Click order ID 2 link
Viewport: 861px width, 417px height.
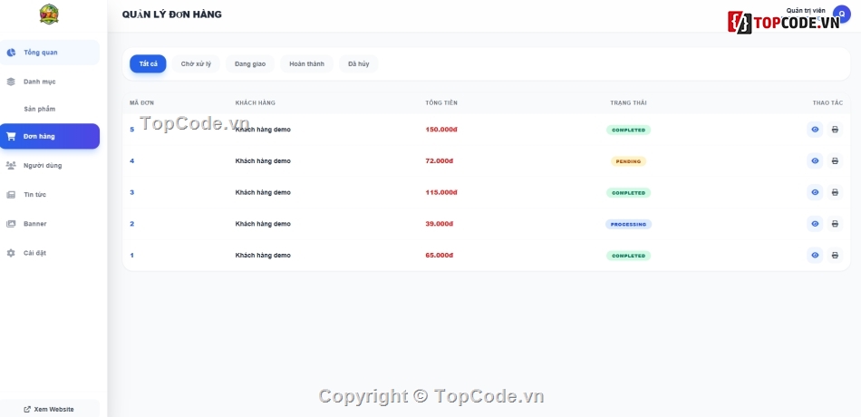coord(131,224)
